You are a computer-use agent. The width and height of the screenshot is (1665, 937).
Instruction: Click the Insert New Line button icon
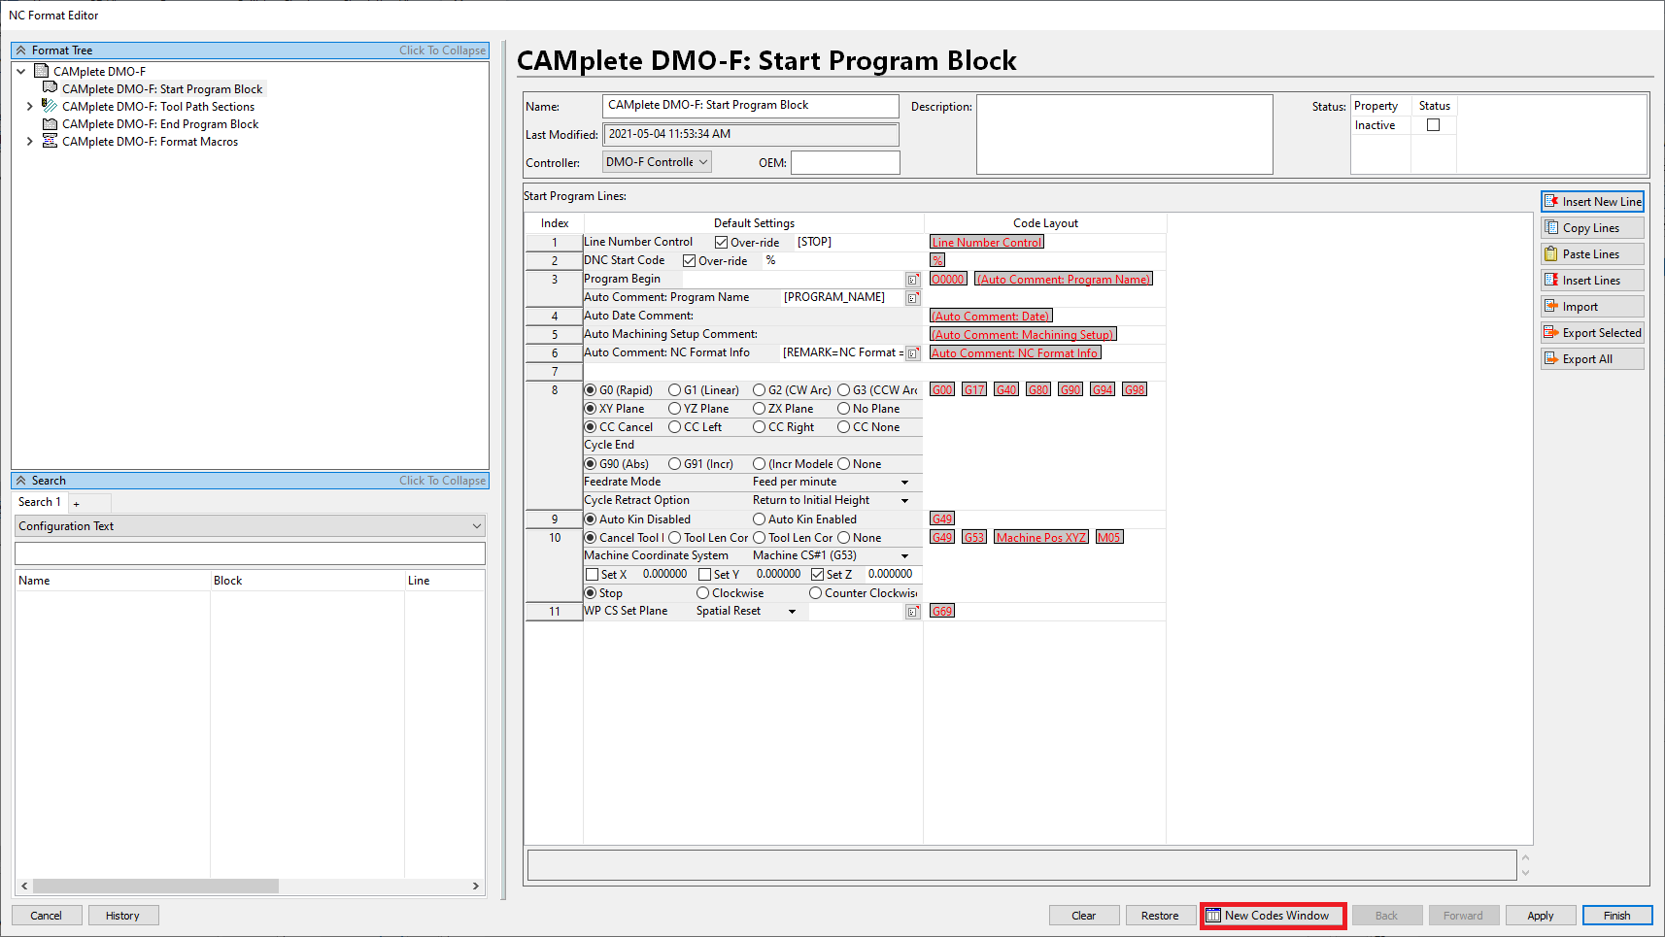click(1551, 201)
